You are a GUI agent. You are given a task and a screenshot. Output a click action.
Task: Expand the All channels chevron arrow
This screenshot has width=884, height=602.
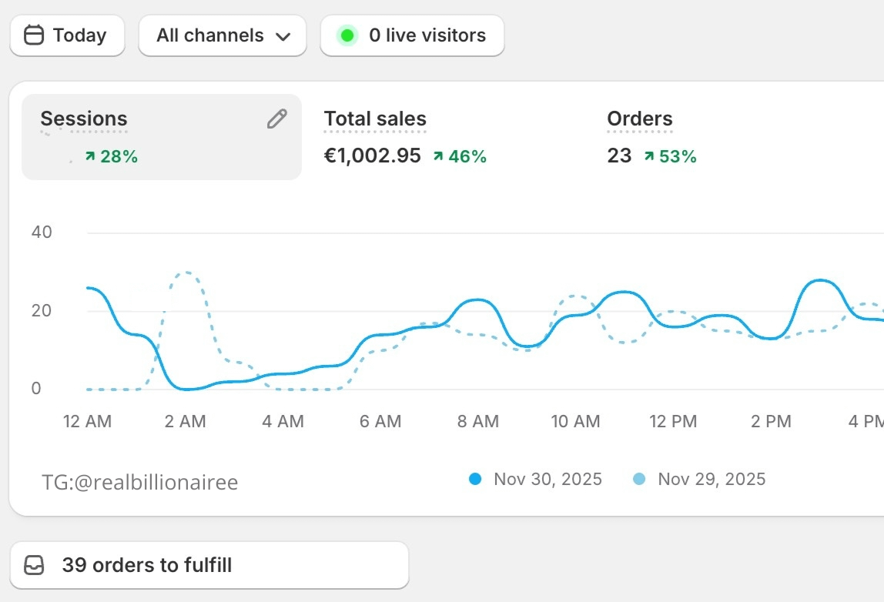(283, 36)
